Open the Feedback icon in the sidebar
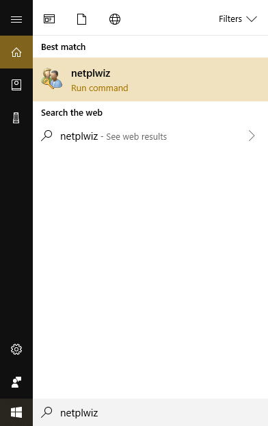 [16, 382]
